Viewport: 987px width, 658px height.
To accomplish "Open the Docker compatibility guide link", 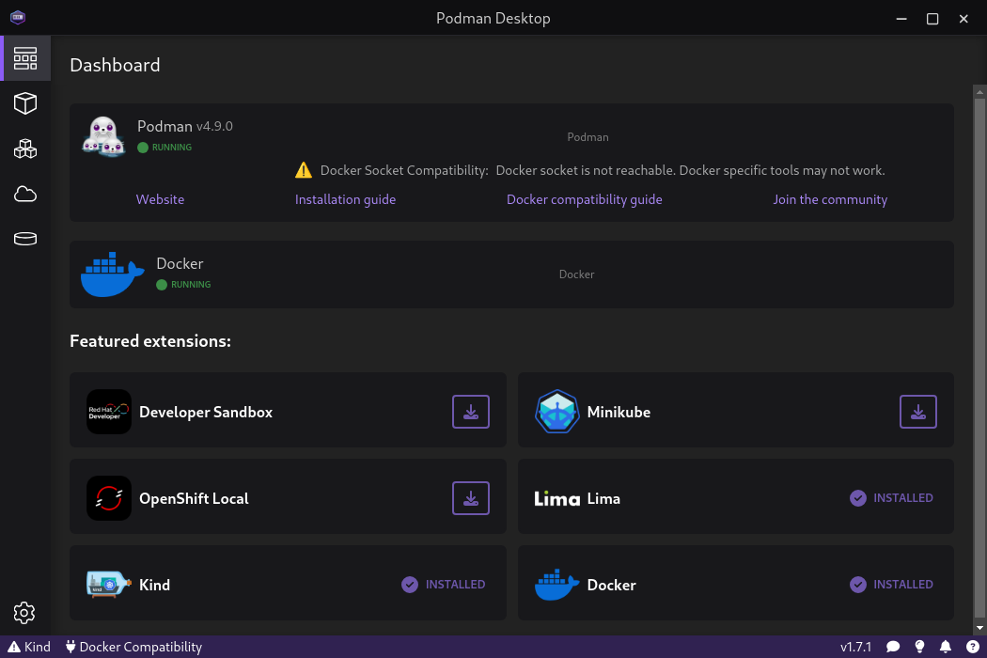I will click(584, 199).
